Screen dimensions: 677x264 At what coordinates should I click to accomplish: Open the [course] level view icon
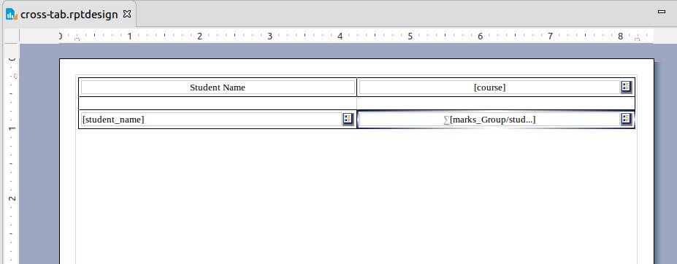[627, 87]
